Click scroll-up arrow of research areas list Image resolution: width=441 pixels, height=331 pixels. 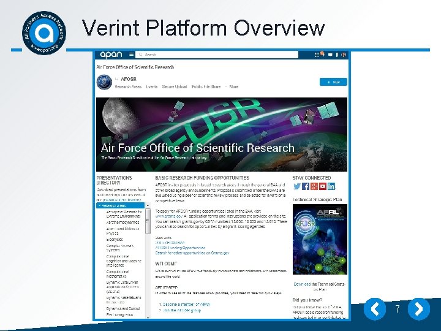click(148, 206)
